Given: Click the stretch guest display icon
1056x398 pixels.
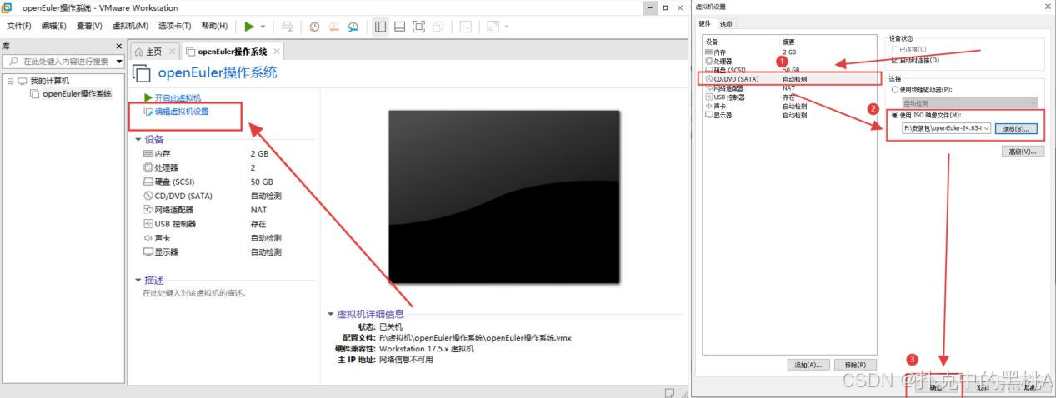Looking at the screenshot, I should click(x=493, y=27).
